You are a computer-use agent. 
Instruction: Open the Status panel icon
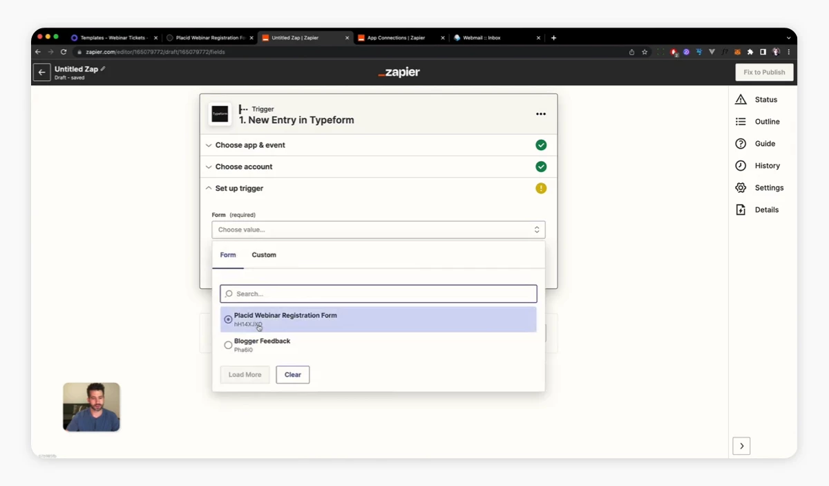pyautogui.click(x=741, y=100)
